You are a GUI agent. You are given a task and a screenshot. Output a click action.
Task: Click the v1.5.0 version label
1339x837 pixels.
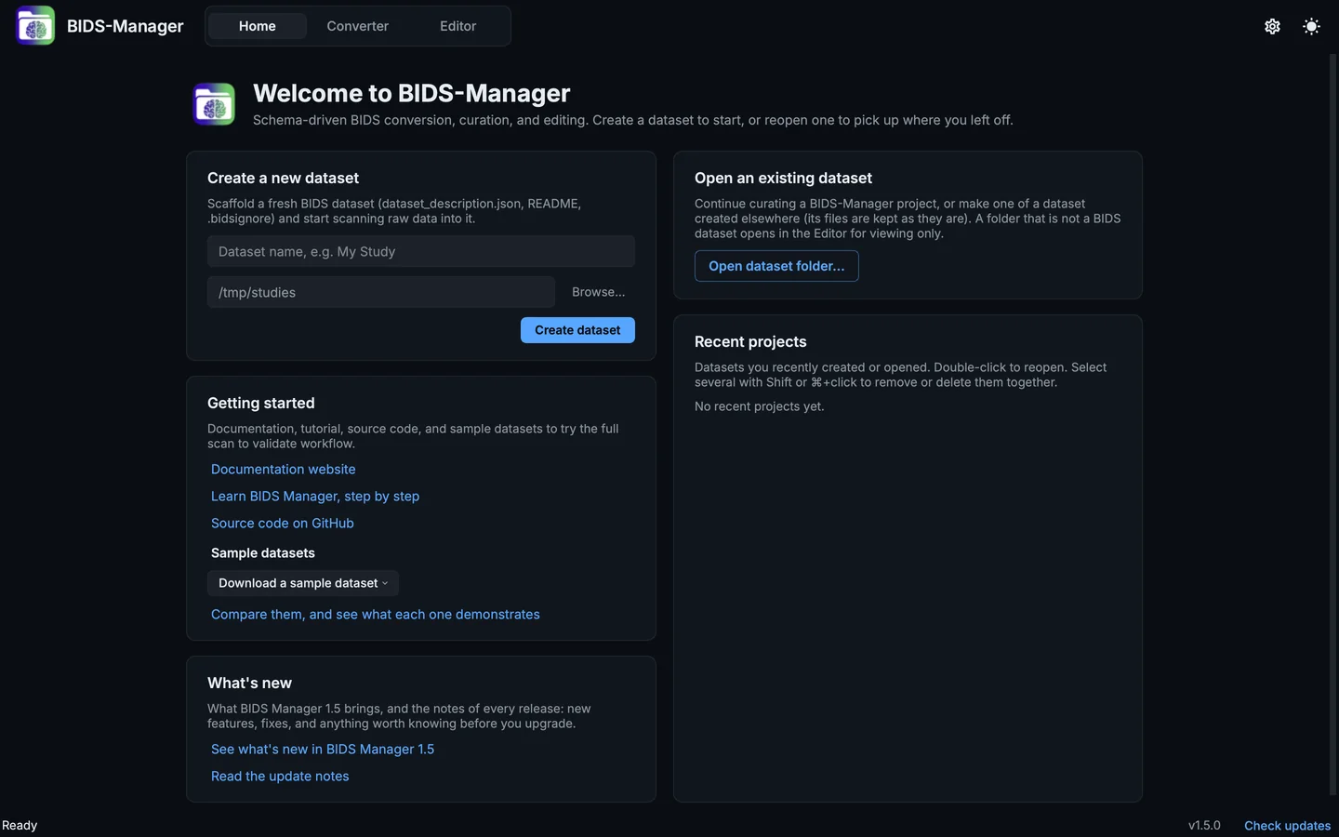point(1204,826)
